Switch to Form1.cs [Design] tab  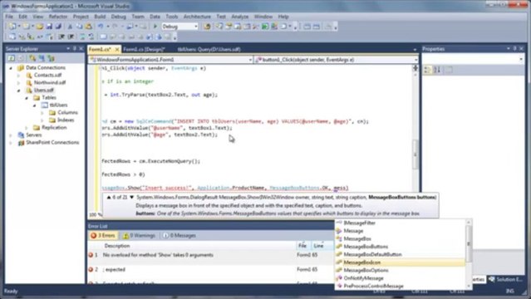[144, 50]
